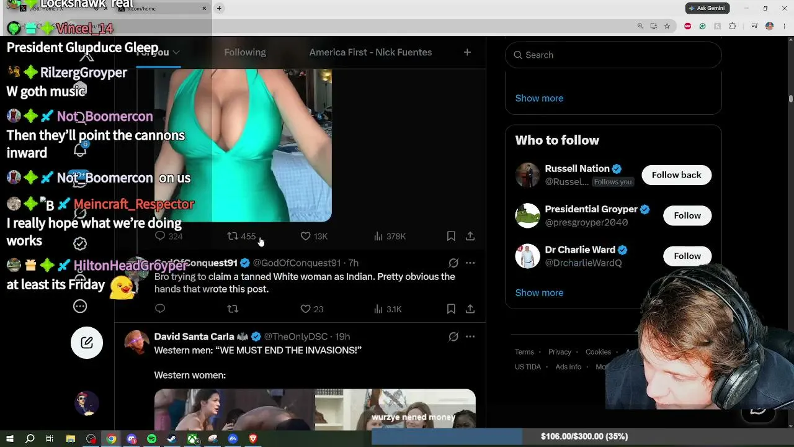The width and height of the screenshot is (794, 447).
Task: Open Grok icon on David Santa Carla post
Action: point(453,336)
